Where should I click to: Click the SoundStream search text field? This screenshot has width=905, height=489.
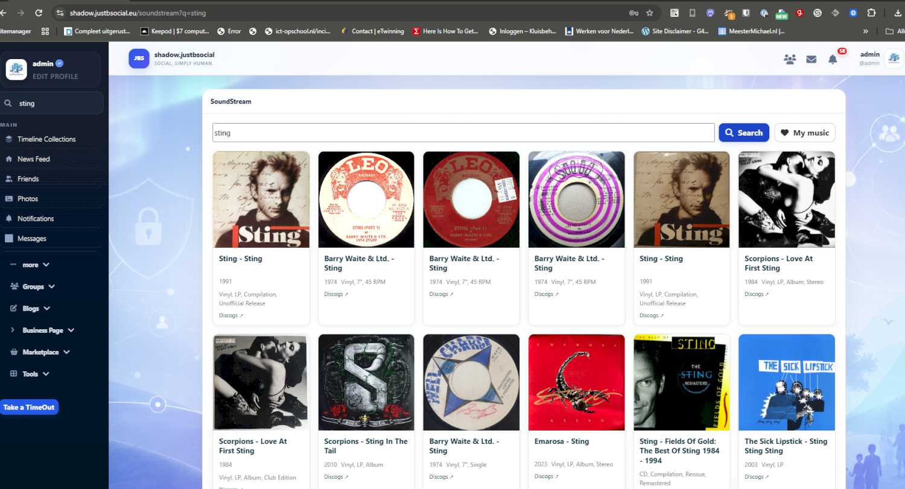(x=463, y=133)
